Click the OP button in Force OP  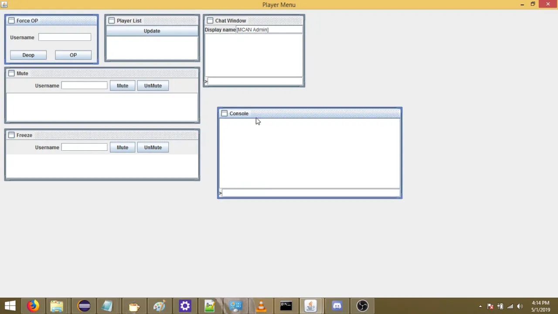[x=73, y=55]
